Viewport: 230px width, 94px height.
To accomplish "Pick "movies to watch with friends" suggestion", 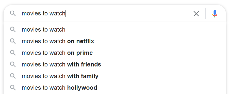I will pyautogui.click(x=115, y=64).
